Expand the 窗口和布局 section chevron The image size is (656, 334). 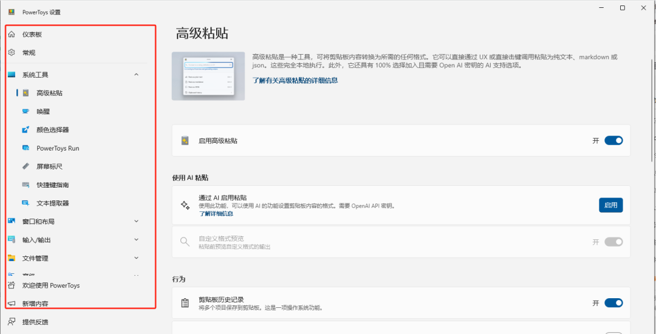coord(136,221)
